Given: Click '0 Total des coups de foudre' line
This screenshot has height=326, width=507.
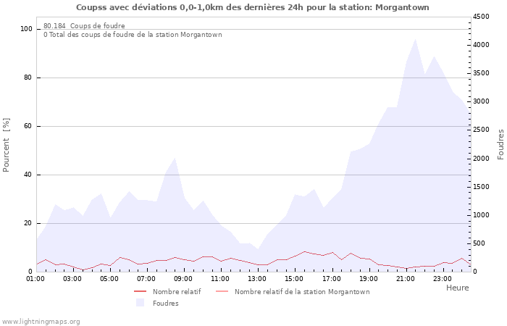Looking at the screenshot, I should click(x=133, y=34).
